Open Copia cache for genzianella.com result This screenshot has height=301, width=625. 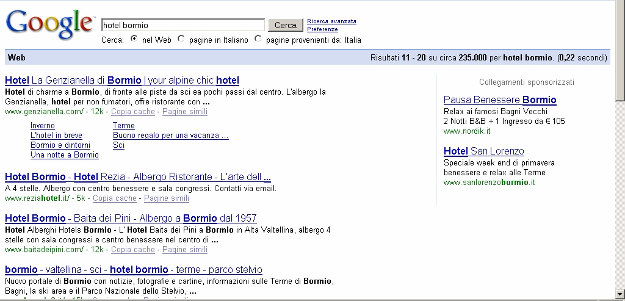point(132,112)
